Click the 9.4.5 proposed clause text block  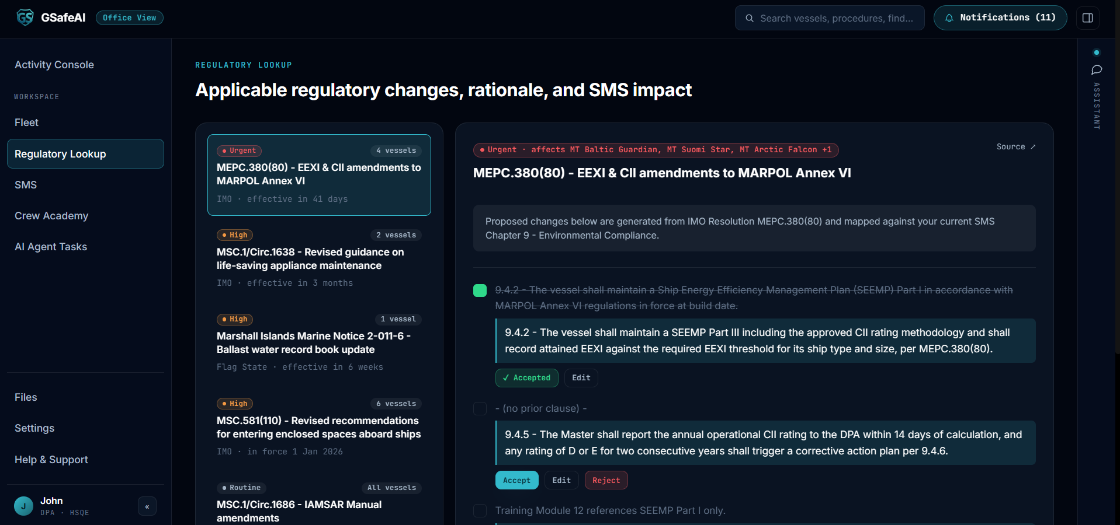click(x=765, y=443)
